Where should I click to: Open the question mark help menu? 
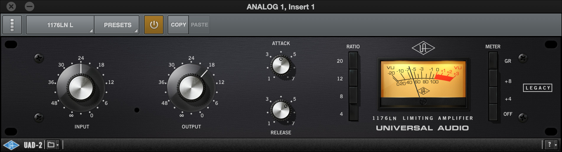pos(551,145)
